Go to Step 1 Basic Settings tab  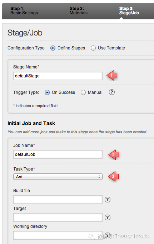[24, 11]
